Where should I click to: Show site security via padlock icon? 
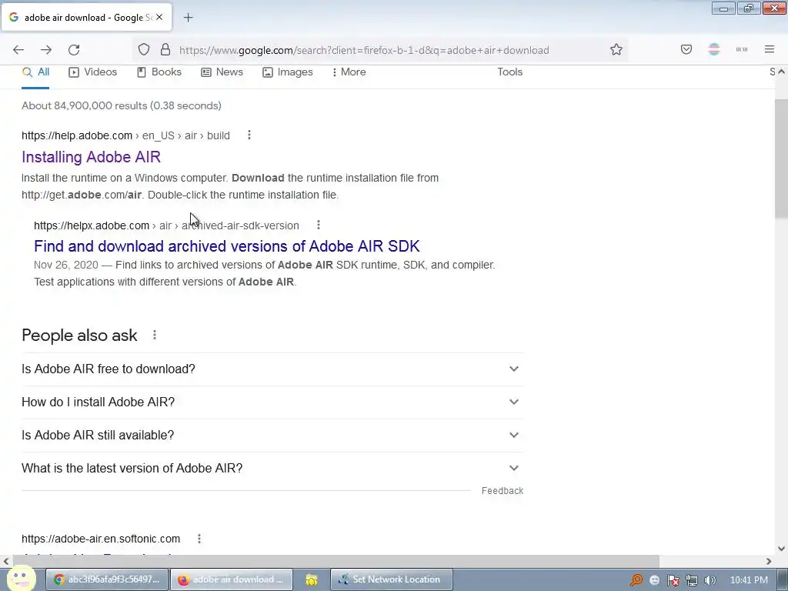coord(165,50)
